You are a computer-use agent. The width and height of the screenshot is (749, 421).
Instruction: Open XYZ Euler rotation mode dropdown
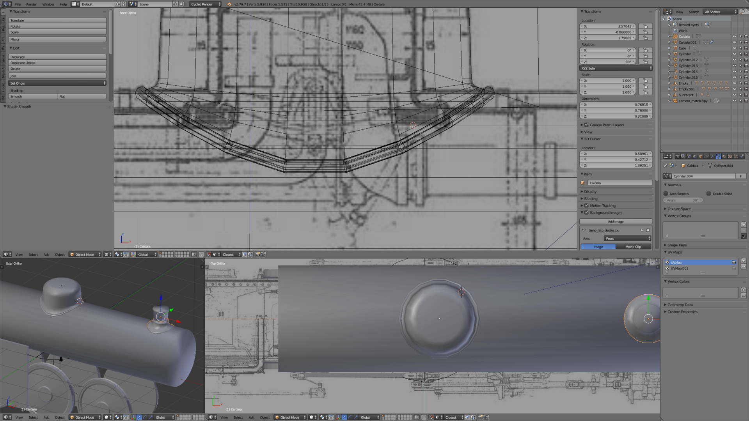pyautogui.click(x=616, y=69)
